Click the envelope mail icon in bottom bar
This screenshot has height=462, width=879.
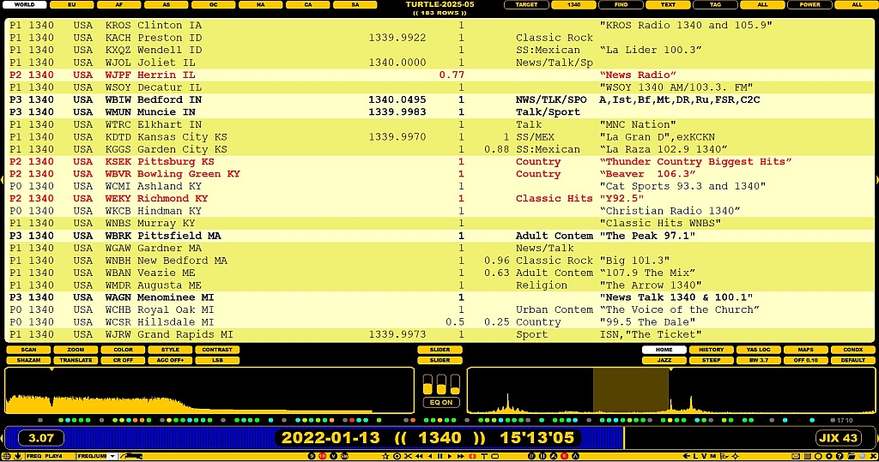tap(795, 456)
